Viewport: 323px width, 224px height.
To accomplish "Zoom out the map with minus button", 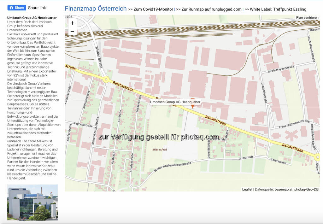I will click(72, 31).
